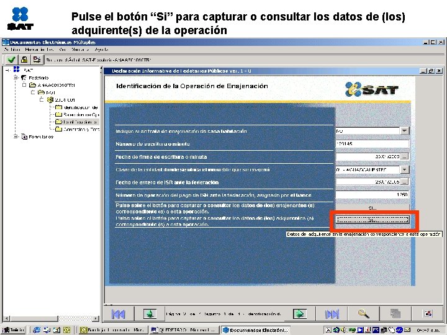
Task: Click the Show Desktop quick launch icon
Action: tap(47, 330)
